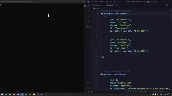Screen dimensions: 172x96
Task: Change indentation via Spaces: 4
Action: point(135,92)
